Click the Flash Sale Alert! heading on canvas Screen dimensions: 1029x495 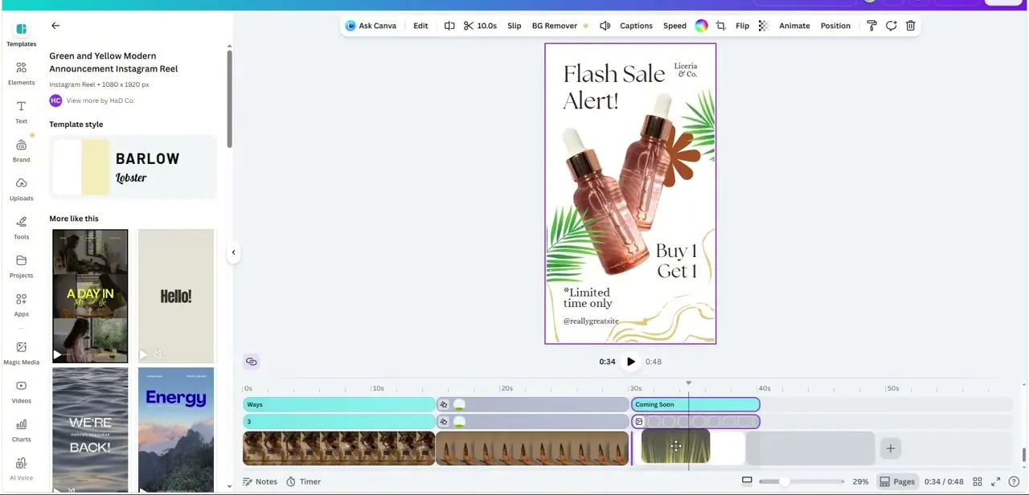pos(614,87)
